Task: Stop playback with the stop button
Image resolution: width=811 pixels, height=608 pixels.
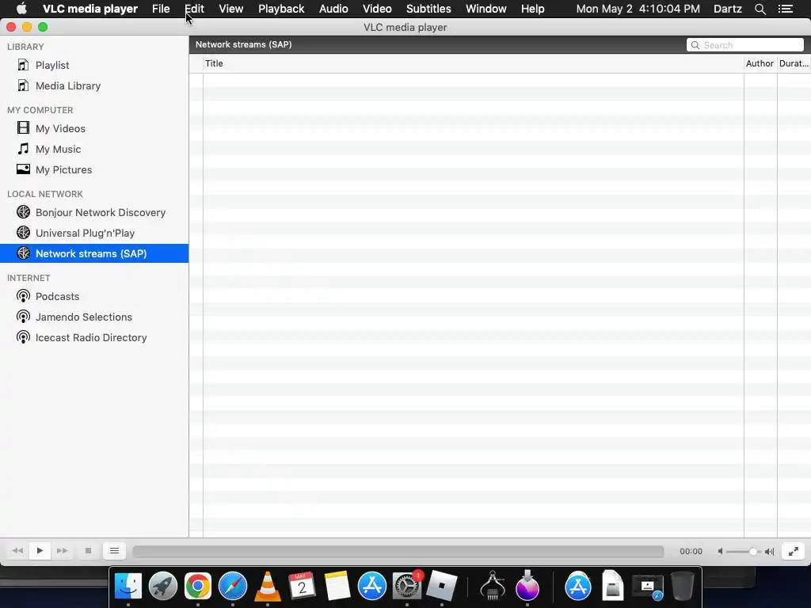Action: pyautogui.click(x=89, y=551)
